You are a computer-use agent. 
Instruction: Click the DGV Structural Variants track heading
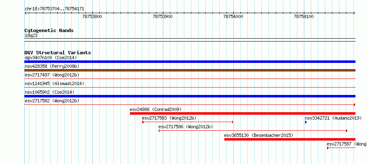coord(58,53)
